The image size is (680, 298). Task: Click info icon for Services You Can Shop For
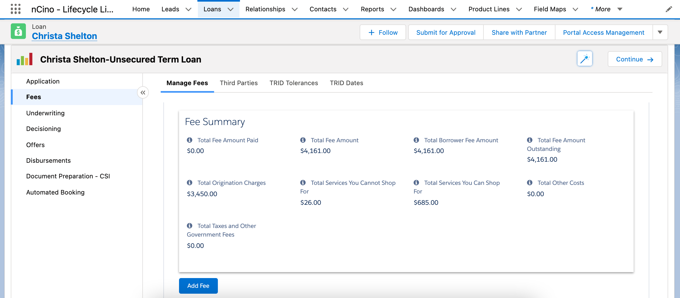click(416, 183)
